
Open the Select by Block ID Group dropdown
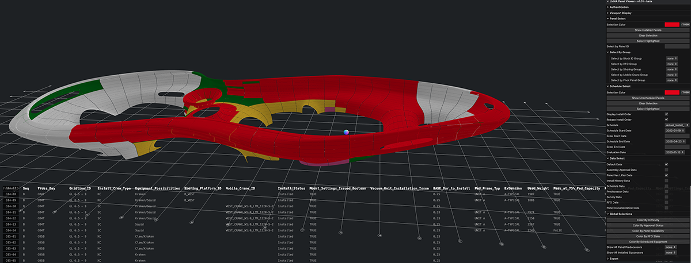(671, 58)
